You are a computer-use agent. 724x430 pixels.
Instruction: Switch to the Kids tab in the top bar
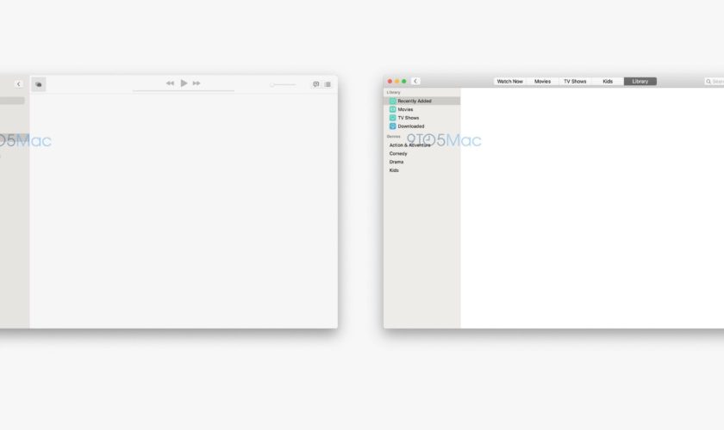click(x=608, y=82)
